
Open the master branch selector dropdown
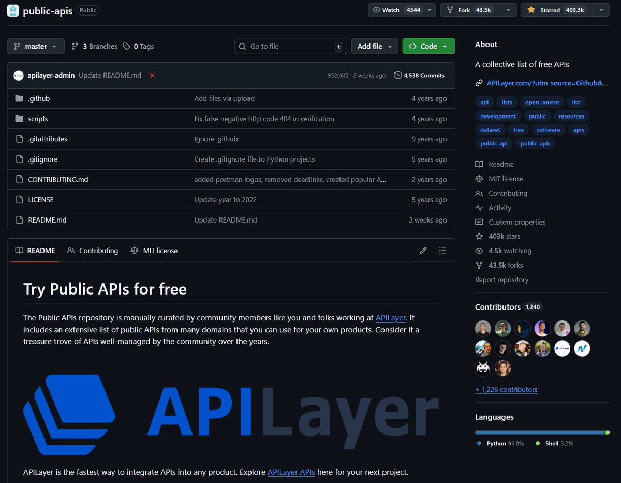36,46
